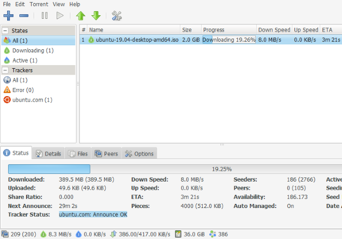This screenshot has height=239, width=342.
Task: Filter by Error (0) tracker
Action: [x=38, y=90]
